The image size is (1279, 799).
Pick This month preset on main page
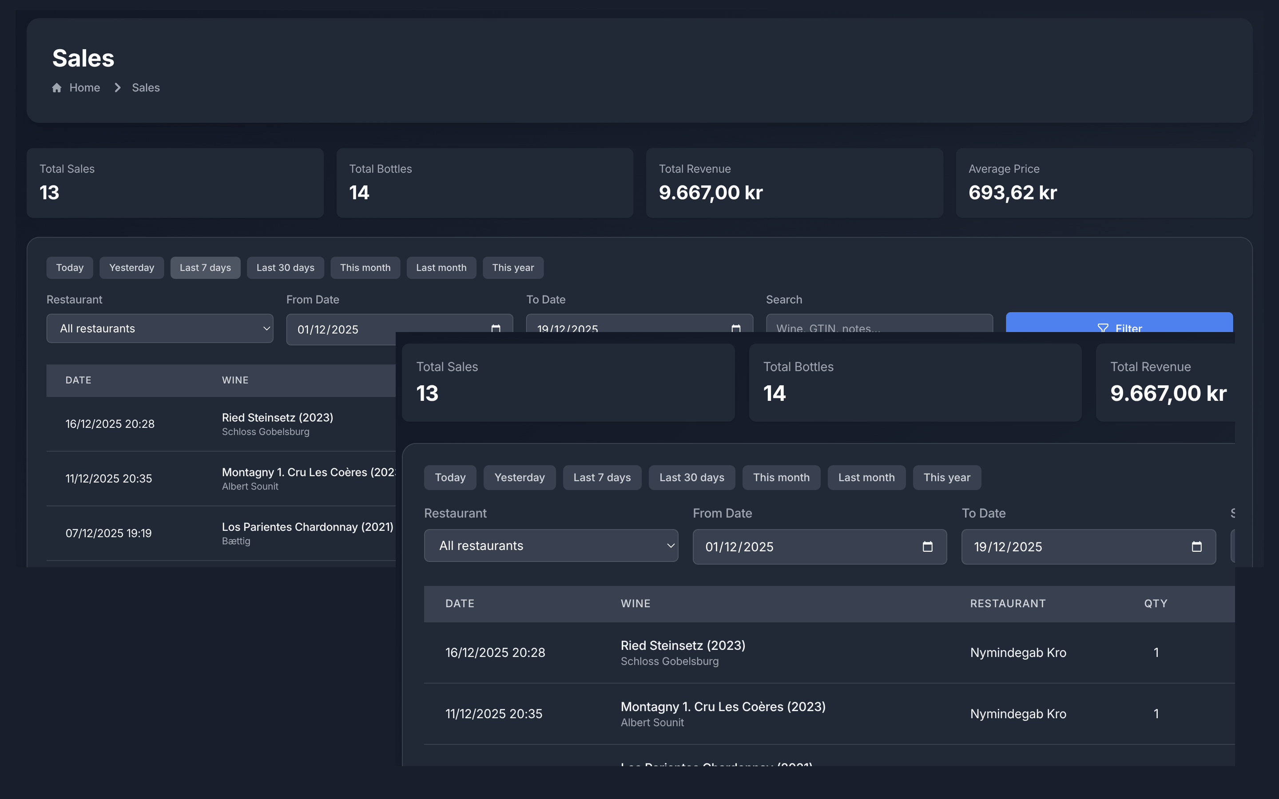click(365, 267)
